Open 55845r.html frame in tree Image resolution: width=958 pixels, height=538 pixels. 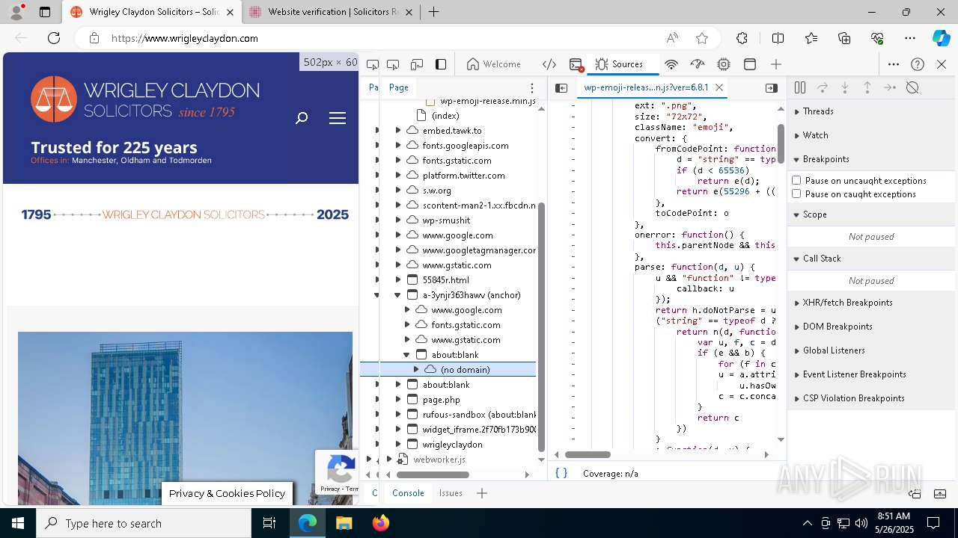446,279
